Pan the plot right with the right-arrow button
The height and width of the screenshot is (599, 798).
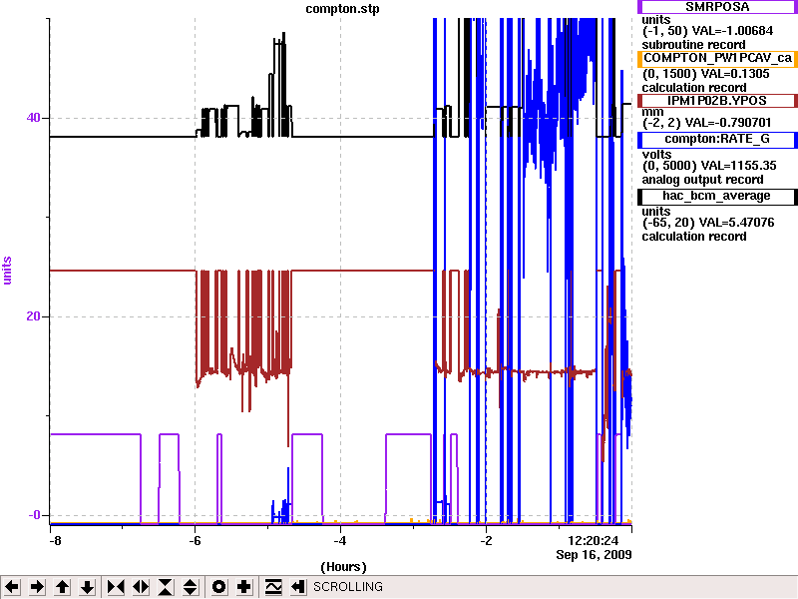[x=37, y=587]
